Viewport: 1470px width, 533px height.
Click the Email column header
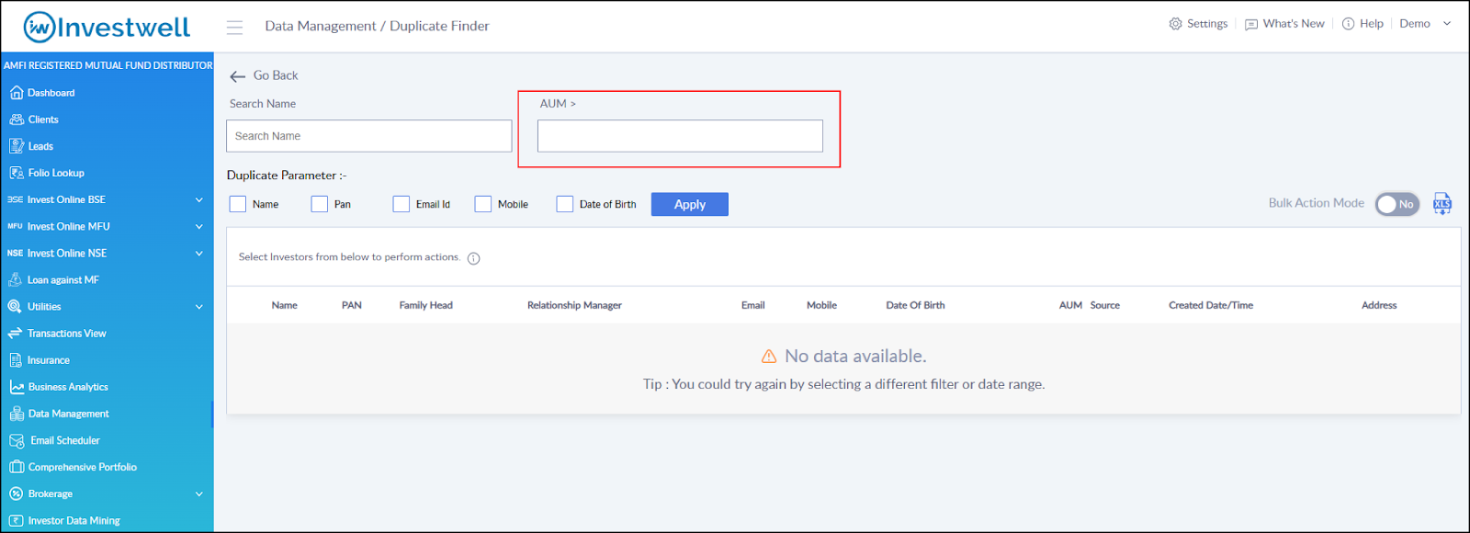click(753, 305)
